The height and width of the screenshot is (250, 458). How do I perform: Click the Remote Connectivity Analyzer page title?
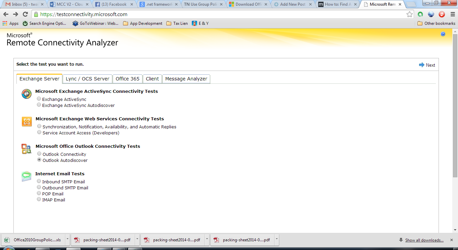(62, 43)
